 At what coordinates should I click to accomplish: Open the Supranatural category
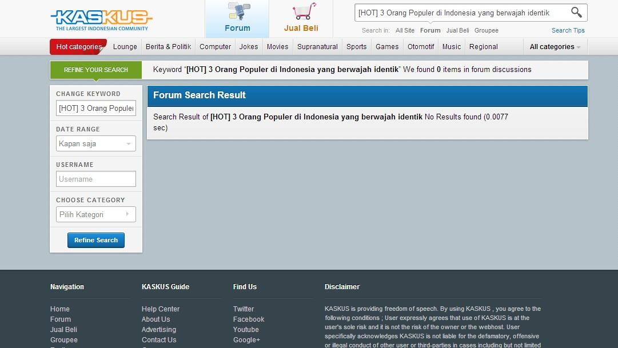(x=317, y=46)
